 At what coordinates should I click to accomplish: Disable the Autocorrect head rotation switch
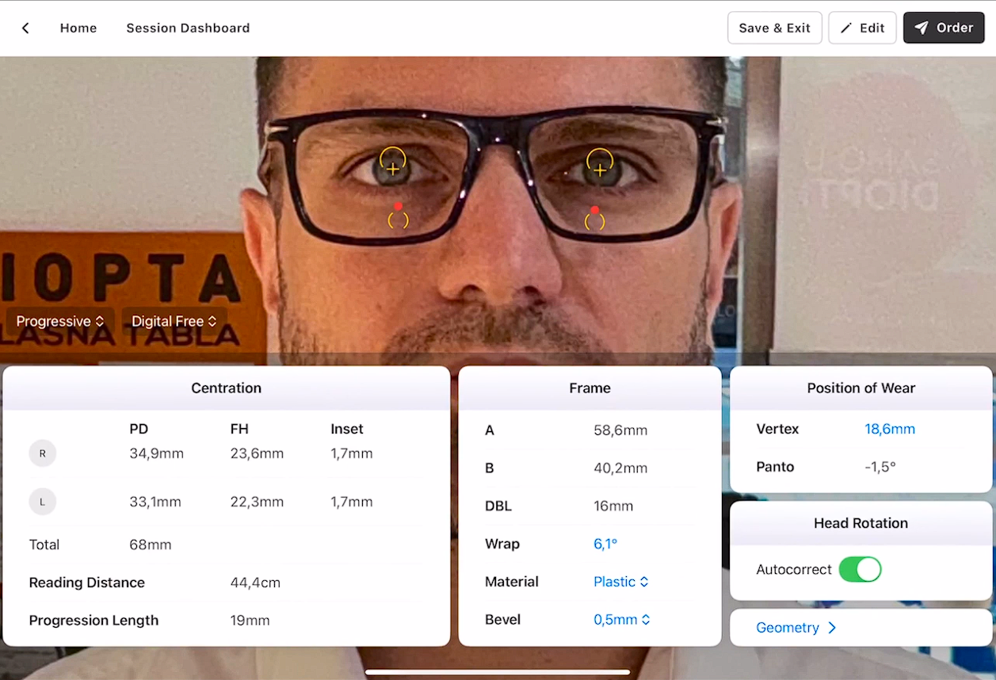click(x=860, y=569)
